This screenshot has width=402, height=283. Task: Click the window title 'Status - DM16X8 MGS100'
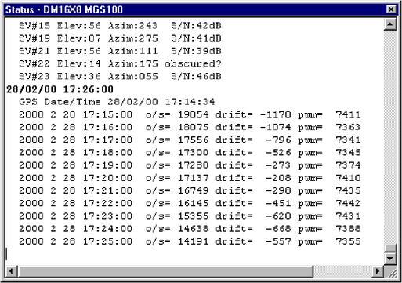point(64,9)
